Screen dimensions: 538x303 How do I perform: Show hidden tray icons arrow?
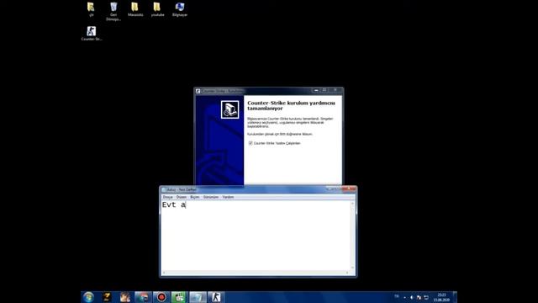404,297
